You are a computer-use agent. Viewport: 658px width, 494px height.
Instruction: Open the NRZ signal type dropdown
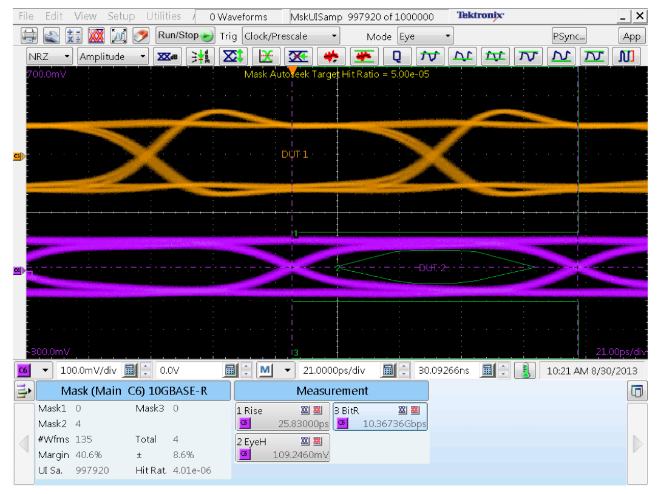(x=50, y=57)
